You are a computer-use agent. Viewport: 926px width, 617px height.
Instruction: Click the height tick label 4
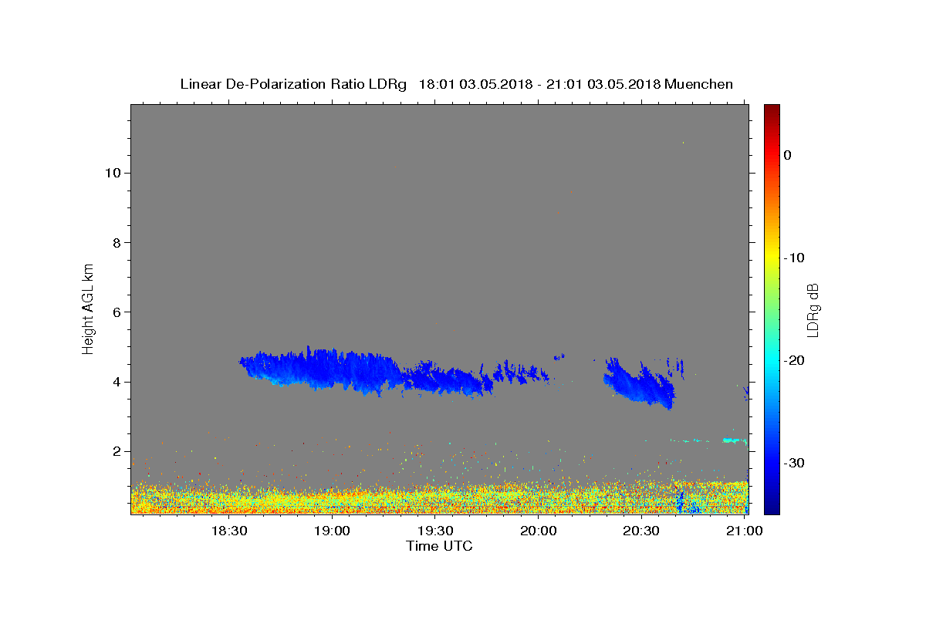coord(116,382)
